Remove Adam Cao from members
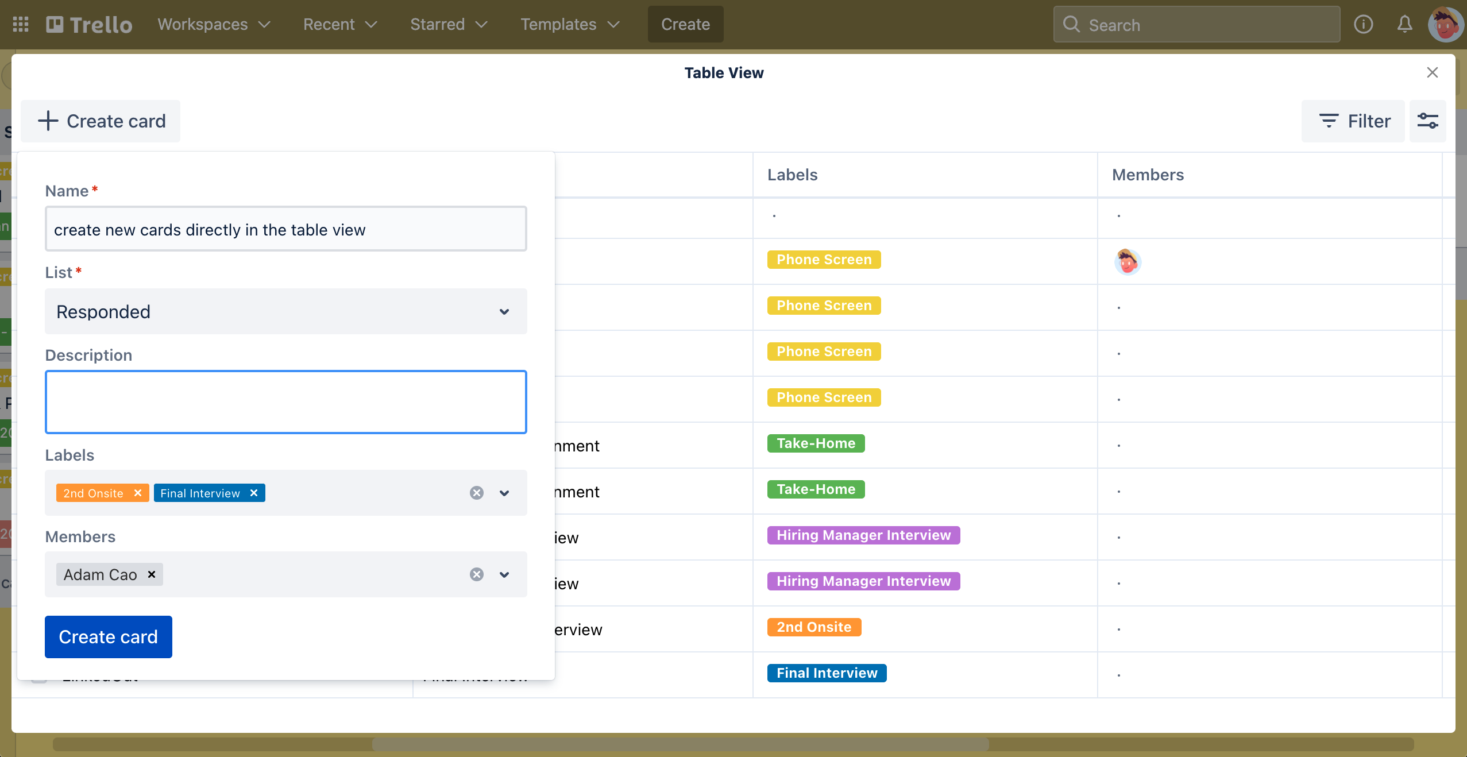Viewport: 1467px width, 757px height. [150, 574]
